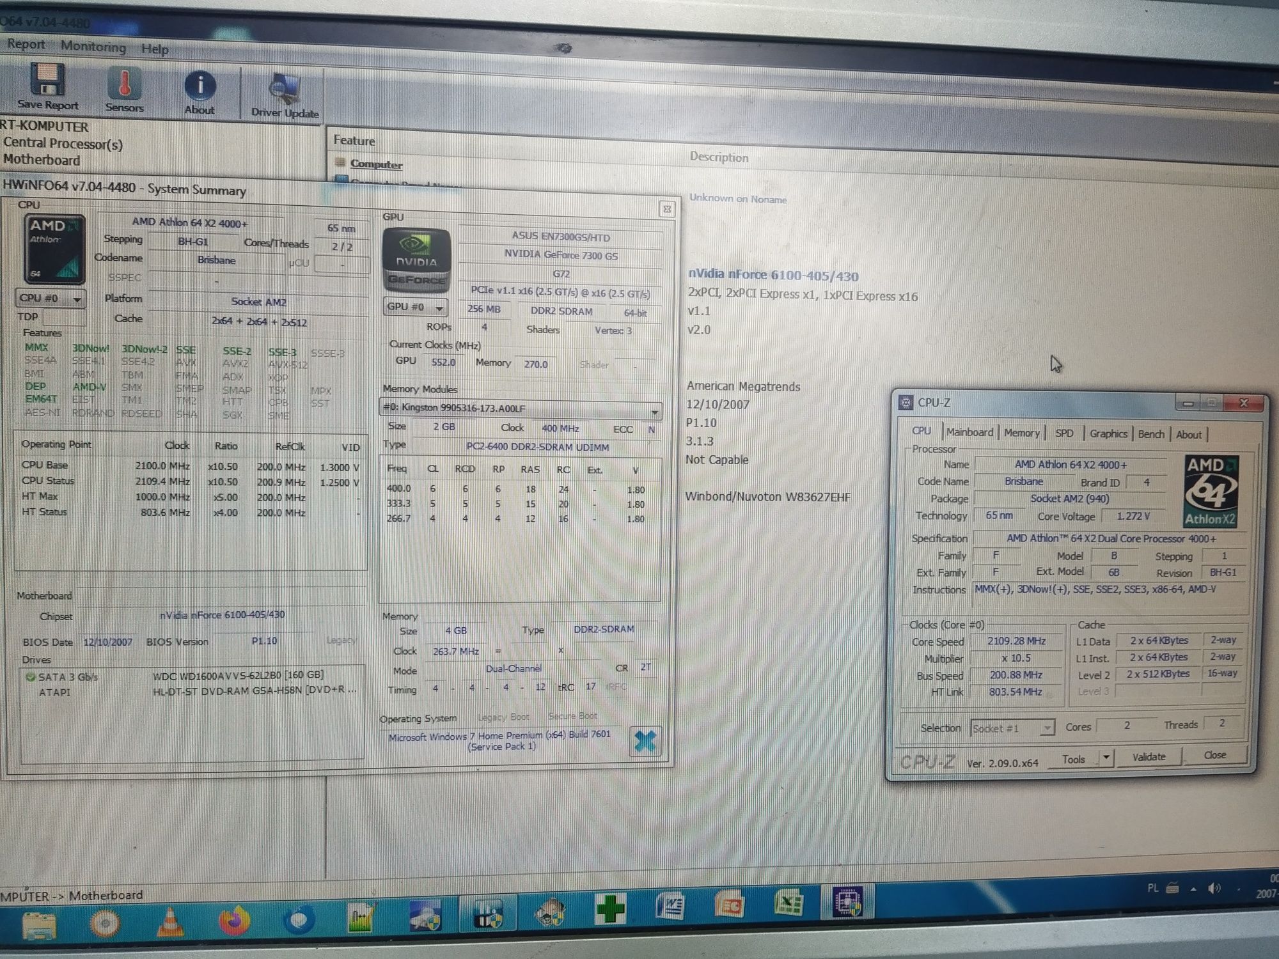Viewport: 1279px width, 959px height.
Task: Launch VLC media player from the taskbar
Action: pyautogui.click(x=170, y=921)
